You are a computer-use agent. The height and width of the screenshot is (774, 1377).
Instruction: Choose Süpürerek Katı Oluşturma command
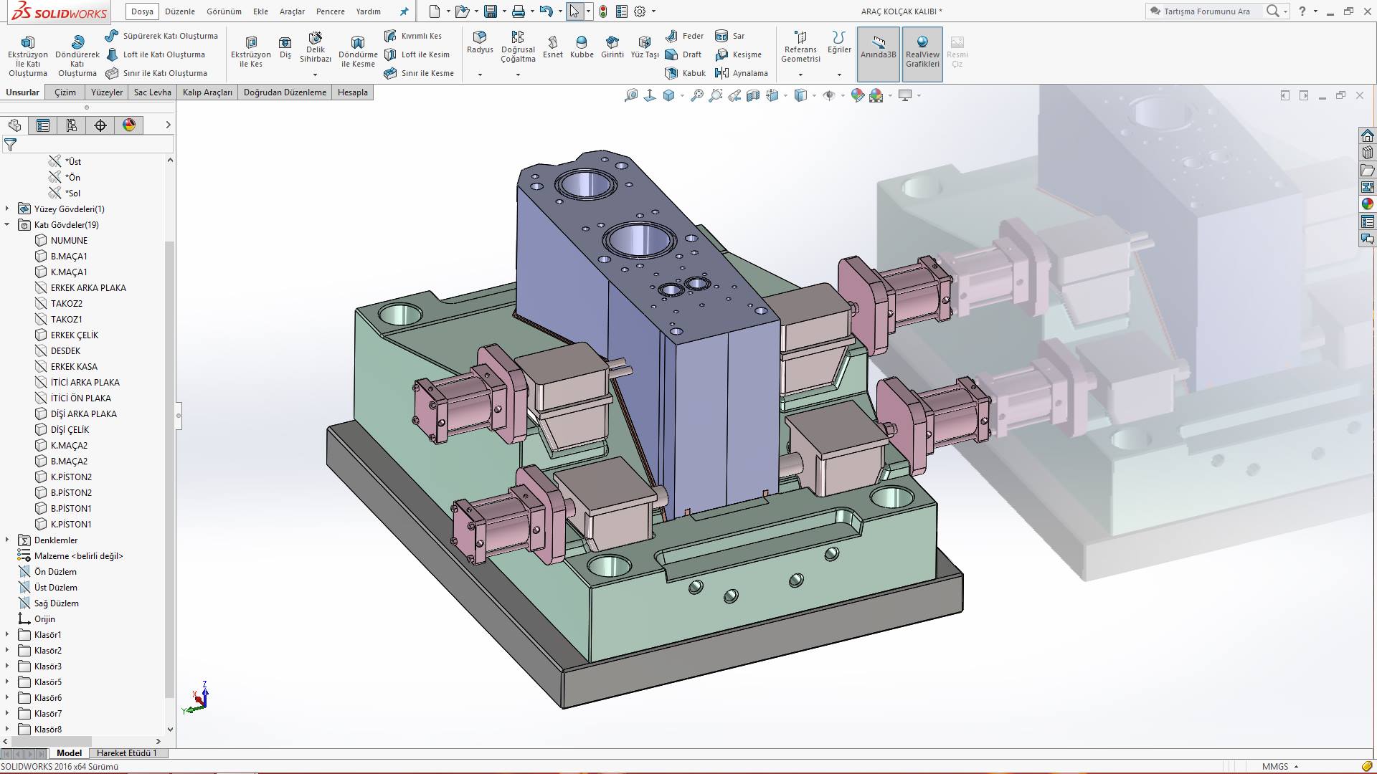pyautogui.click(x=161, y=36)
